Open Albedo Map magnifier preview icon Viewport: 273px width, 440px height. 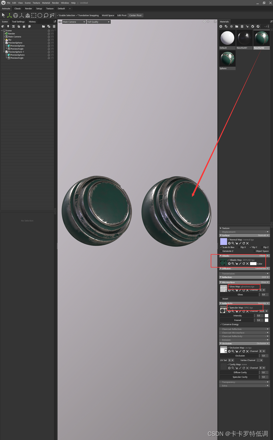233,264
